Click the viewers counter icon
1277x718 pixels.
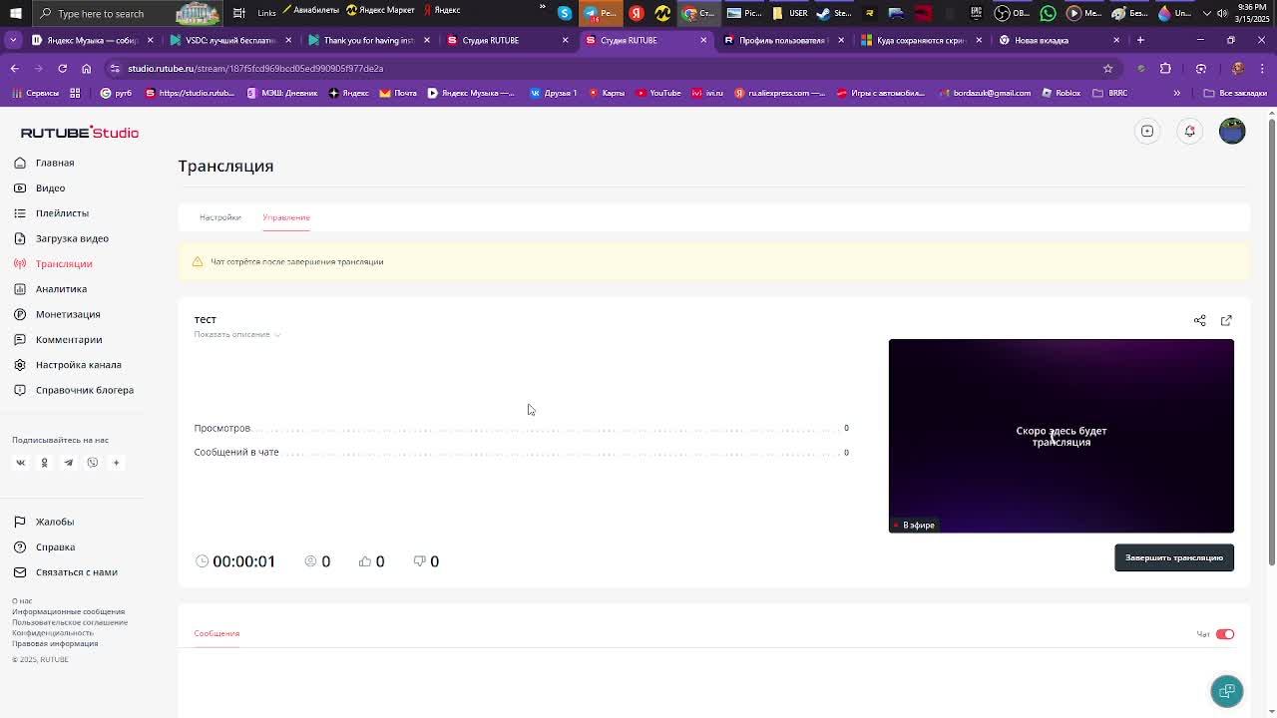pyautogui.click(x=310, y=561)
